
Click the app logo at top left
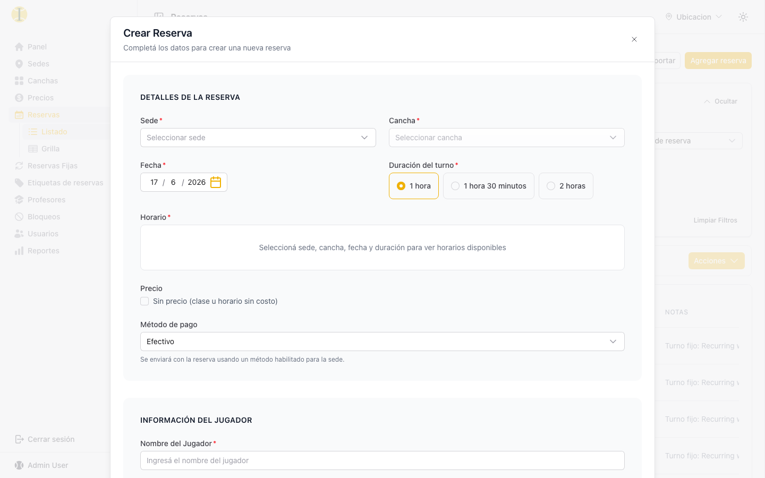click(x=19, y=14)
